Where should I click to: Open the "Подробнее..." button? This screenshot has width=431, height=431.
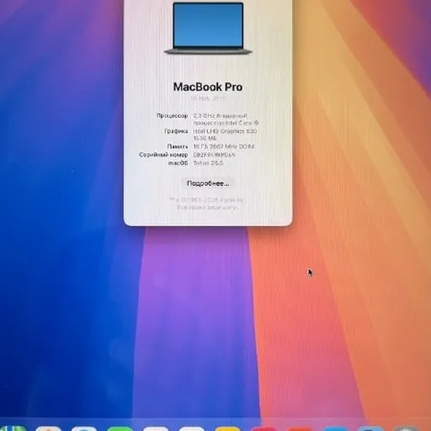208,184
